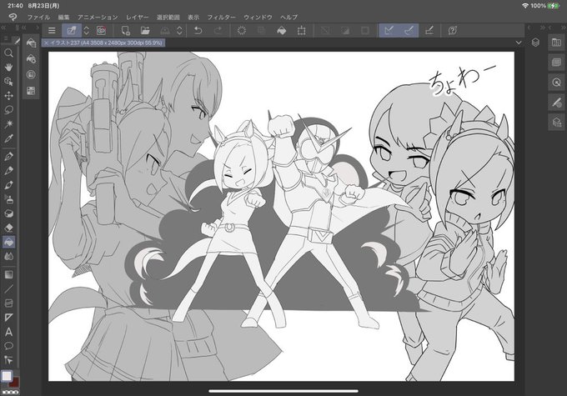
Task: Open the ウィンドウ menu
Action: 258,17
